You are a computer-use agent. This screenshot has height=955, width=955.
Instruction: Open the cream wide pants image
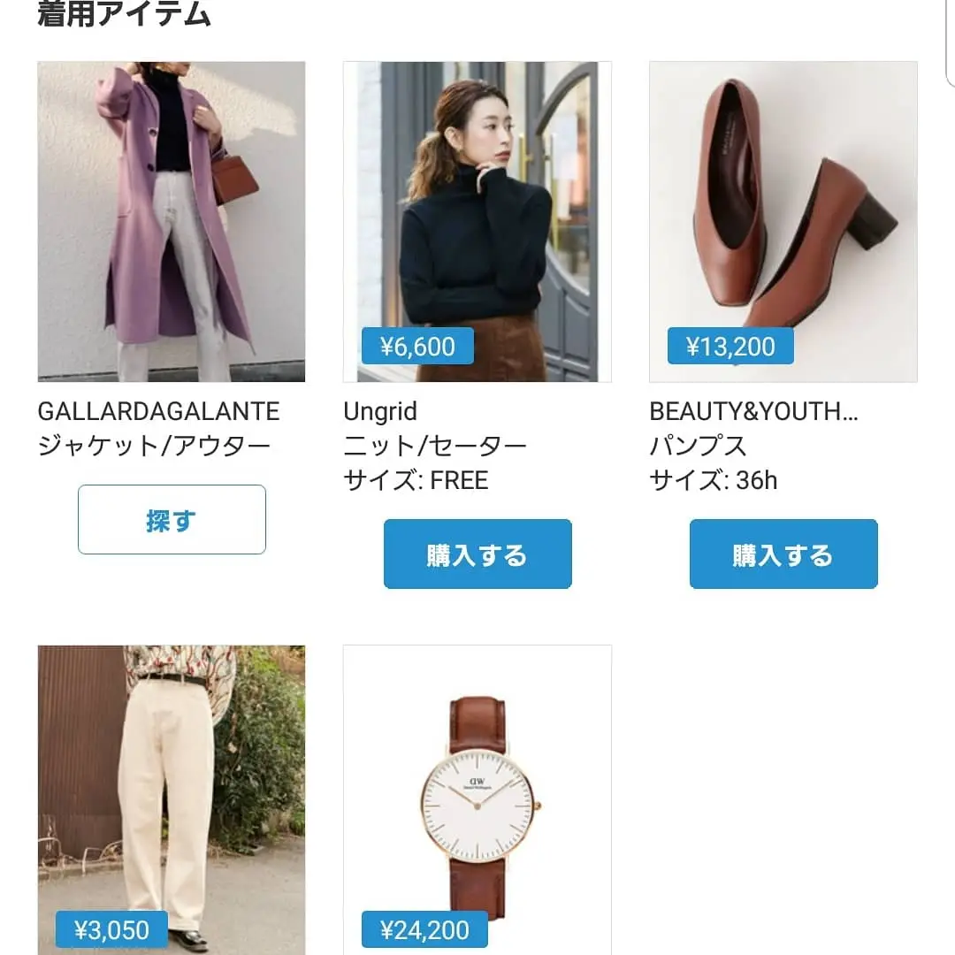pyautogui.click(x=172, y=799)
